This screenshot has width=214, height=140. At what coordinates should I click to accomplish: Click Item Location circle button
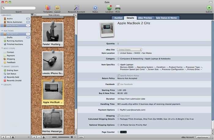click(118, 53)
